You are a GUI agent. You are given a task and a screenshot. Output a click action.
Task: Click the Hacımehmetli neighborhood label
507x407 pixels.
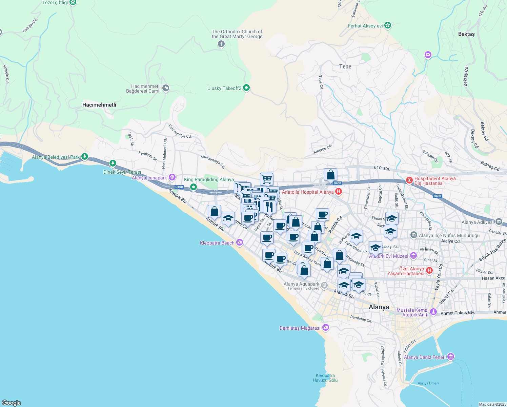point(99,105)
